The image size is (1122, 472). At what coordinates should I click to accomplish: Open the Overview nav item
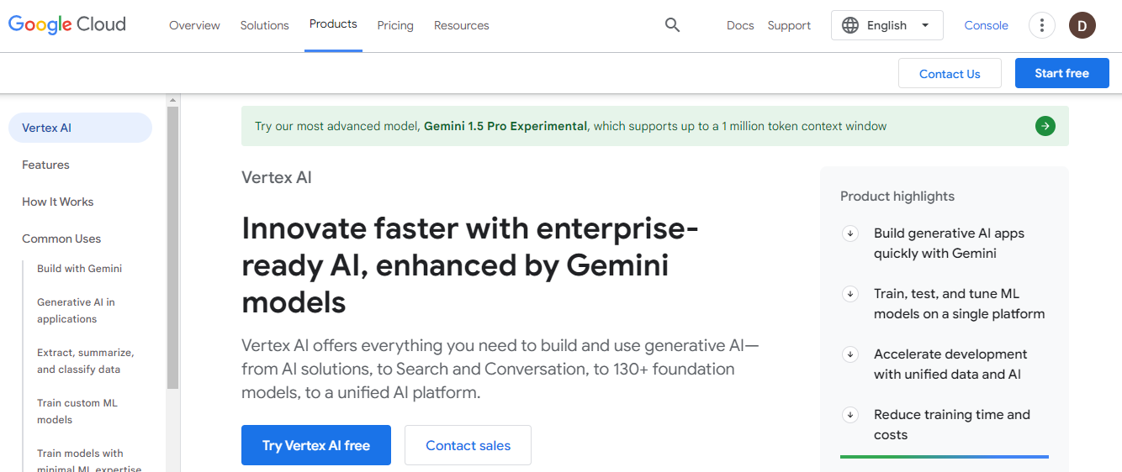(194, 25)
